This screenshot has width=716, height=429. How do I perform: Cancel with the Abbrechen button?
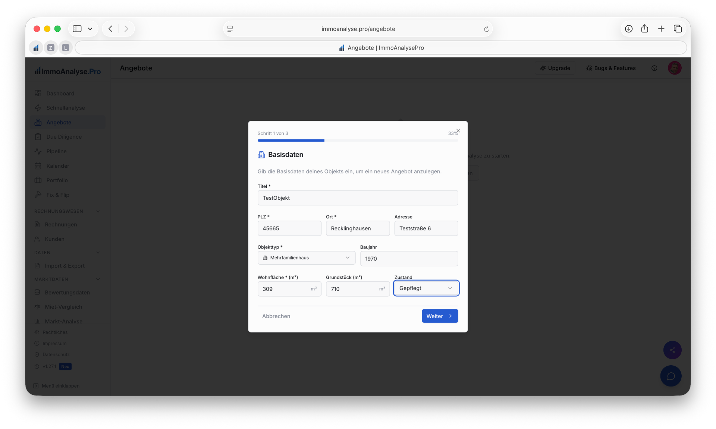click(276, 316)
